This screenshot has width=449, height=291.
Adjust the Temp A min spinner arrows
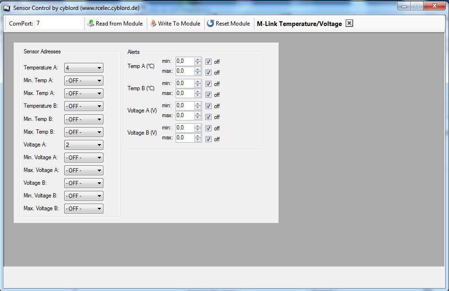197,61
